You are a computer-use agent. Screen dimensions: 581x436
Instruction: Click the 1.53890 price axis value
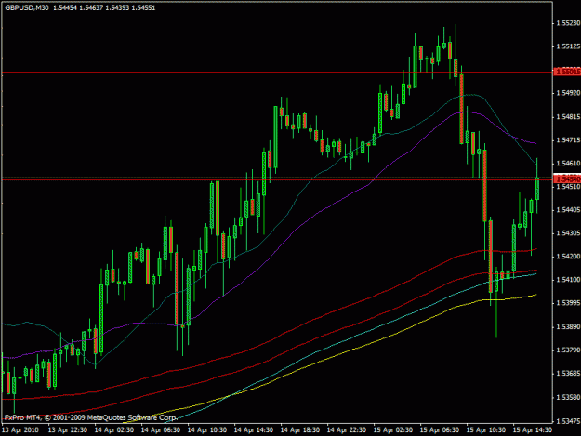(568, 327)
